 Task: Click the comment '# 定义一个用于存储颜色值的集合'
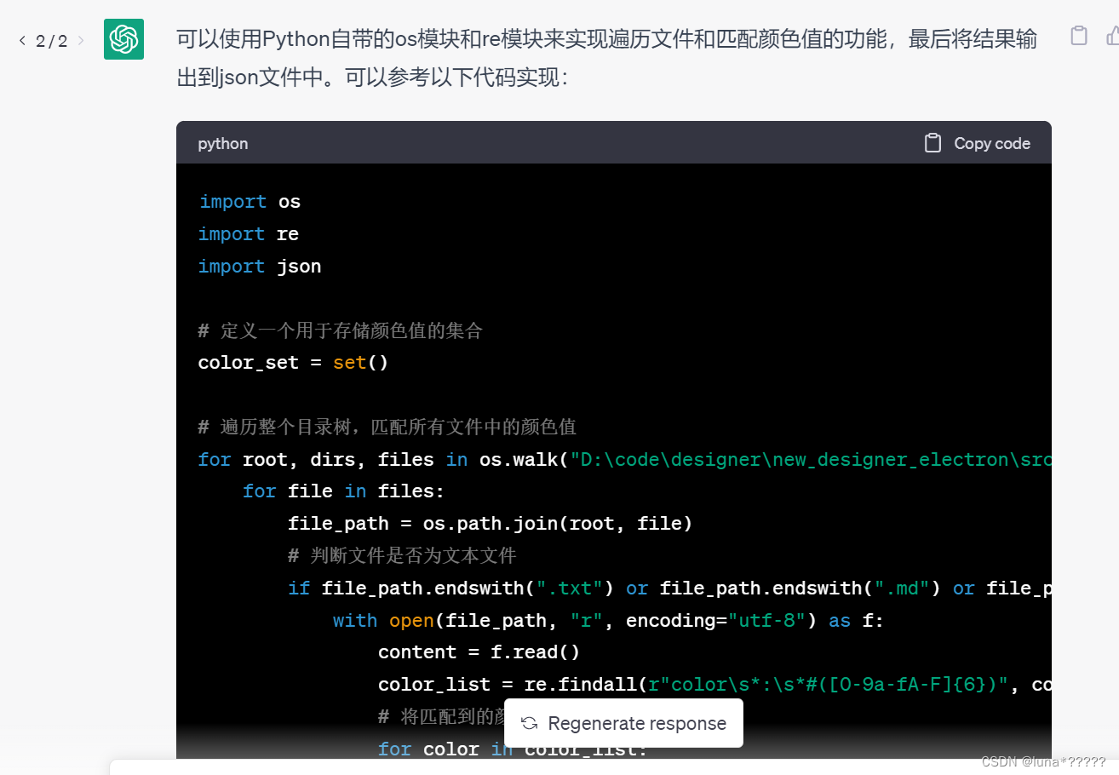click(341, 330)
